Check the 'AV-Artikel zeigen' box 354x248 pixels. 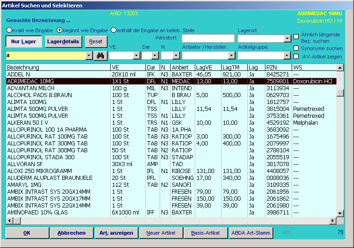click(296, 57)
